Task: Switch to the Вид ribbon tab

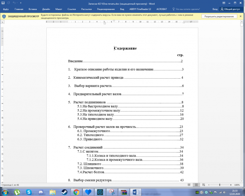Action: coord(122,9)
